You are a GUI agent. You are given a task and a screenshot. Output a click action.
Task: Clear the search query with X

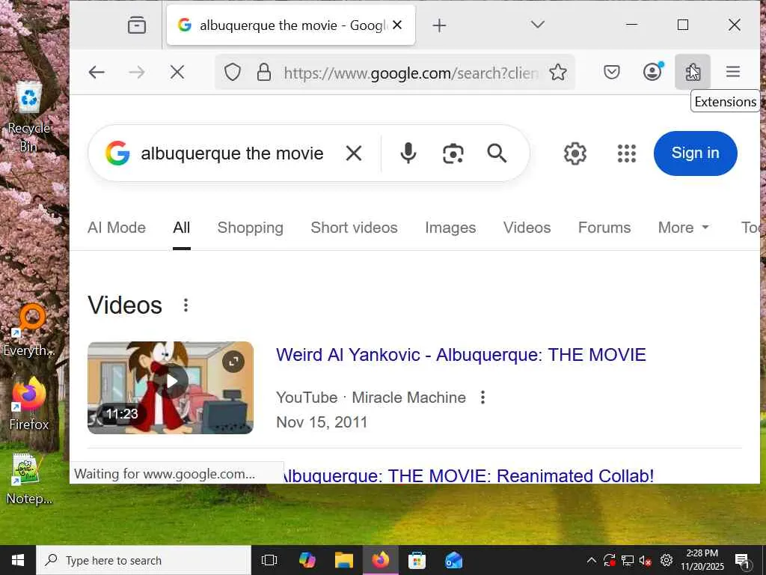[x=354, y=153]
